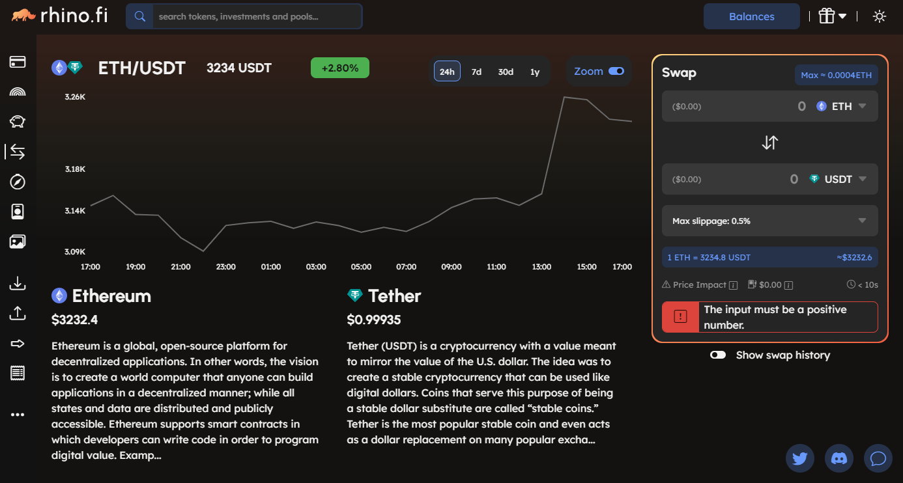Open the compass explore icon in sidebar
Viewport: 903px width, 483px height.
(x=18, y=182)
